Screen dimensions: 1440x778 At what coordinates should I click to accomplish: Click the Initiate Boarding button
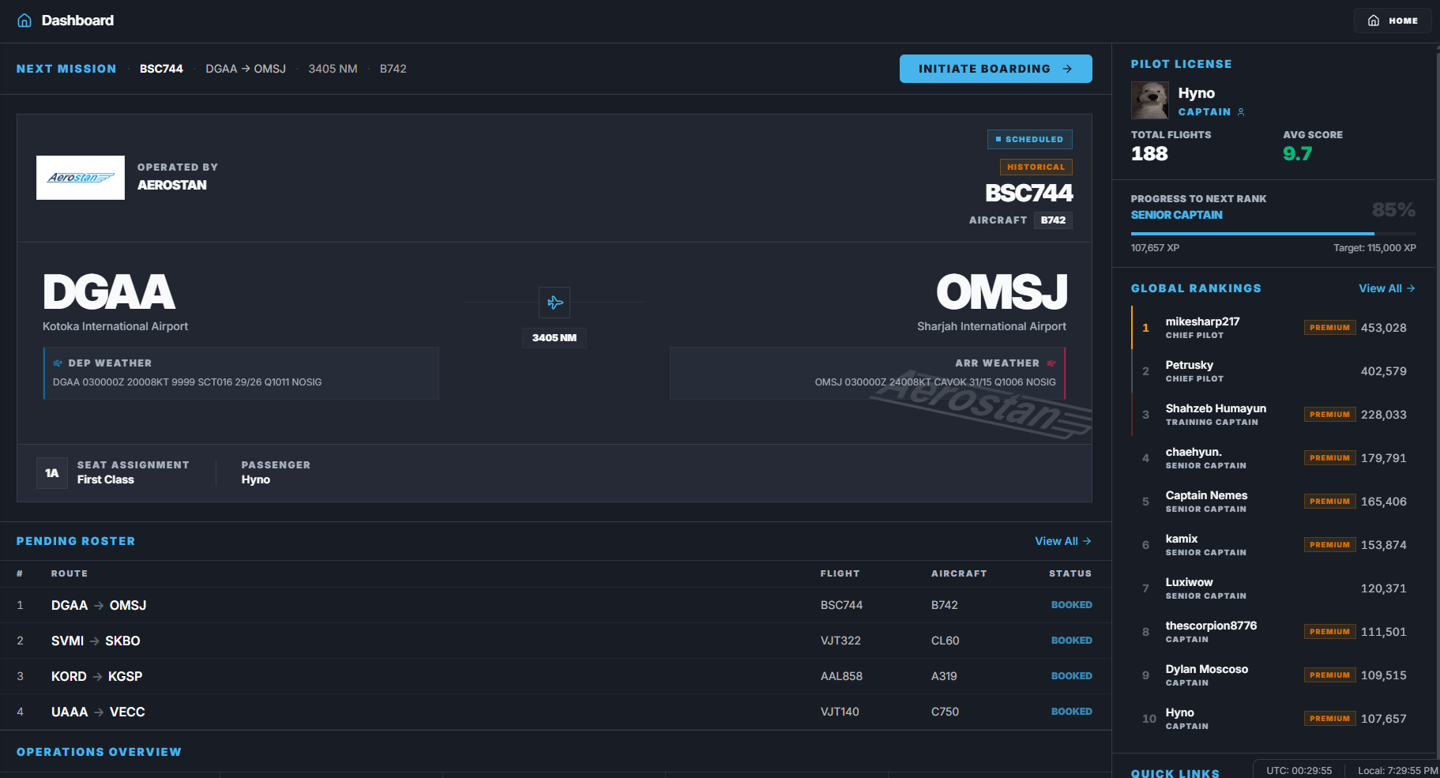[x=995, y=69]
